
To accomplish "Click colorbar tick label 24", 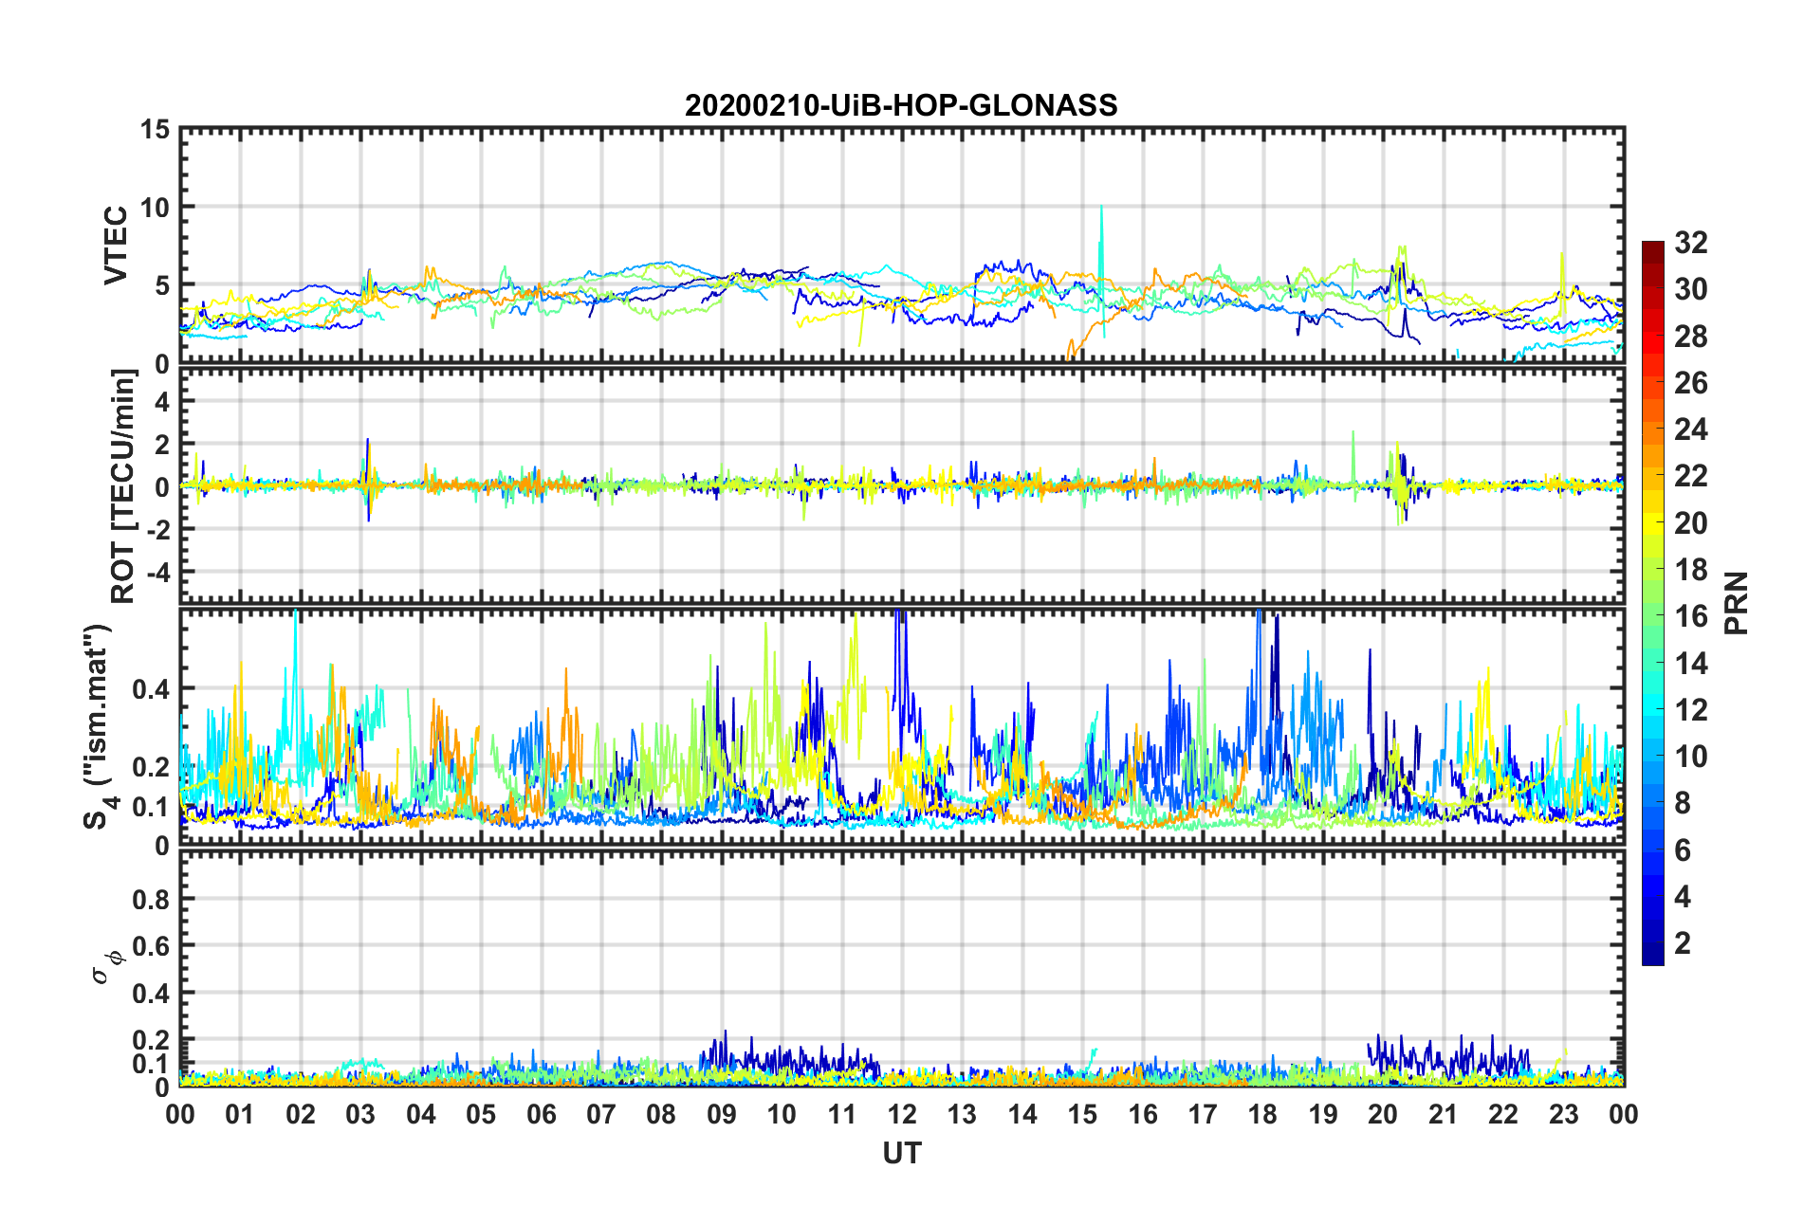I will [1691, 429].
